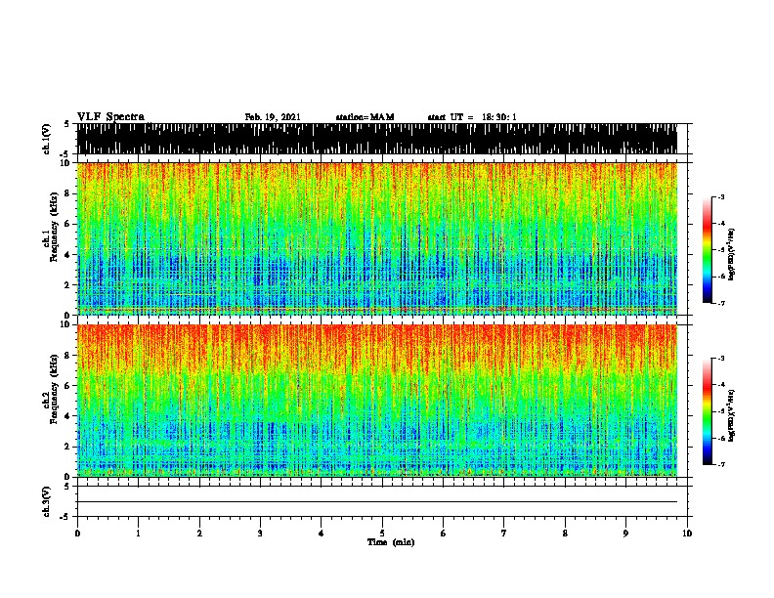Image resolution: width=774 pixels, height=598 pixels.
Task: Click the ch.1(V) waveform panel at top
Action: click(377, 139)
